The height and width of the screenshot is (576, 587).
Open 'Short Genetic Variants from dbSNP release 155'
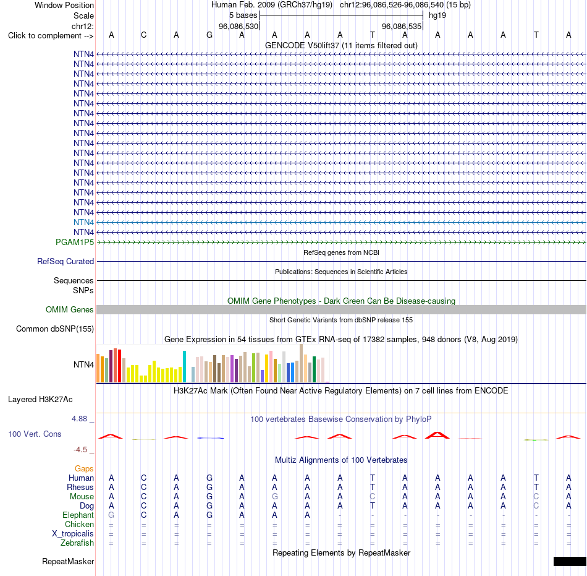[341, 320]
